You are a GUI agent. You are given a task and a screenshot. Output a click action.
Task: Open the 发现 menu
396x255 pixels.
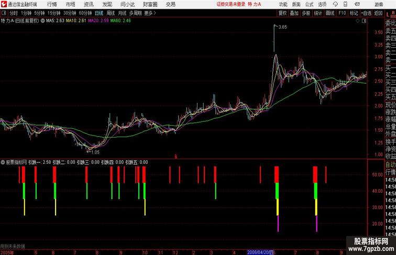click(107, 4)
